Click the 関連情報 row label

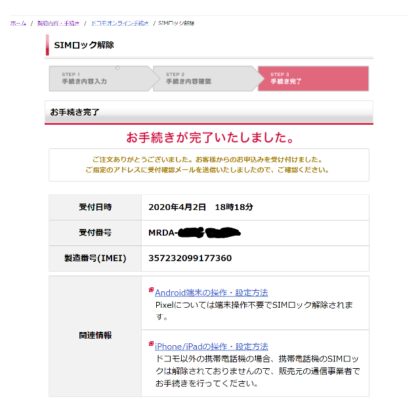(95, 335)
